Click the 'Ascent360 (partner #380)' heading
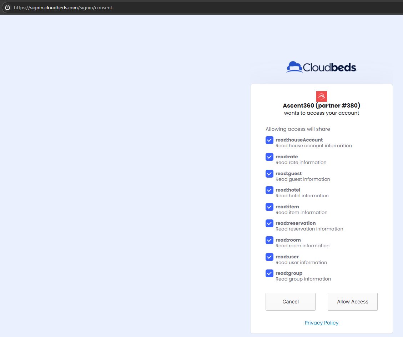403x337 pixels. [x=322, y=105]
